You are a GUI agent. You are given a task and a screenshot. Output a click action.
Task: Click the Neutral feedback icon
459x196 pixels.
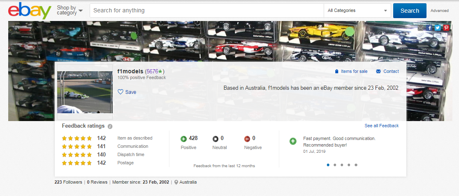216,139
